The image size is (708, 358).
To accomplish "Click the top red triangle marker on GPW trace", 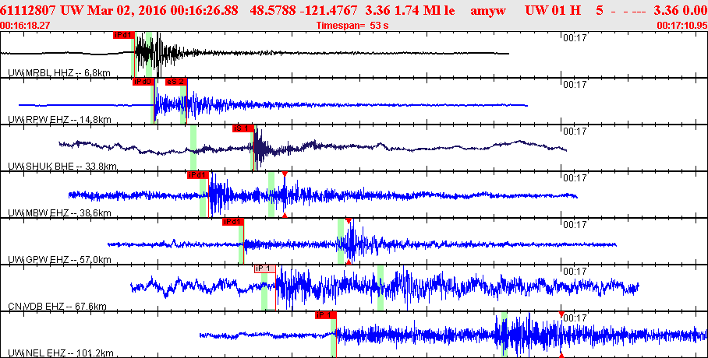I will tap(348, 220).
